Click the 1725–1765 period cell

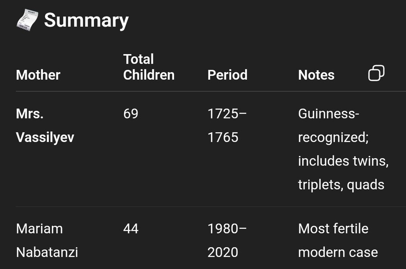(227, 125)
